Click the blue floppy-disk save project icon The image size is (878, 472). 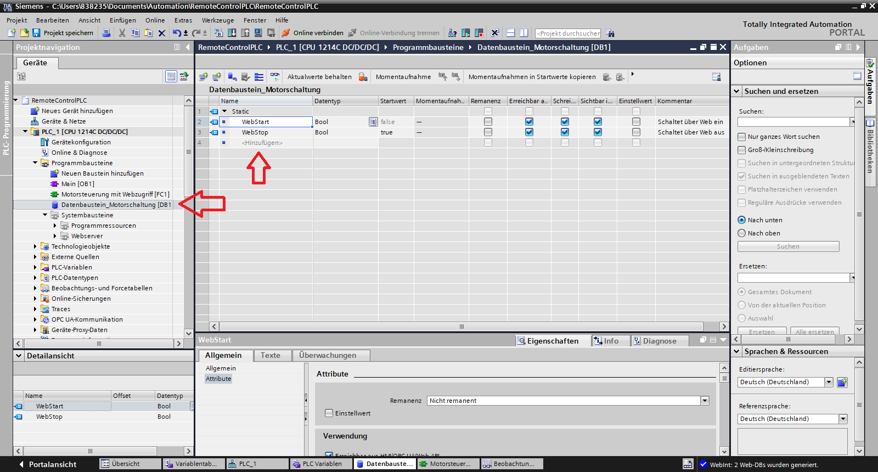point(36,33)
